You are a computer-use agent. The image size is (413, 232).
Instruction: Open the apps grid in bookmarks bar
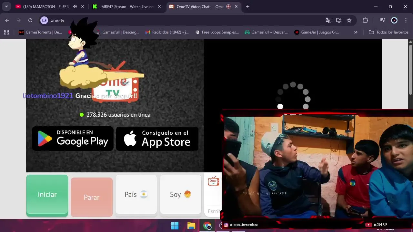pyautogui.click(x=6, y=32)
